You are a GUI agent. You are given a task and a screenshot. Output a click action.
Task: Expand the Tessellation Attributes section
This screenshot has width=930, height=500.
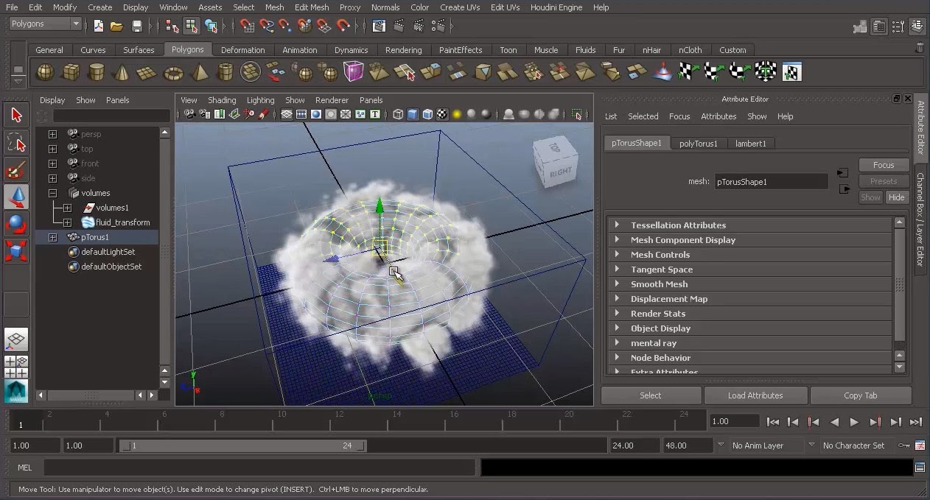pyautogui.click(x=677, y=225)
